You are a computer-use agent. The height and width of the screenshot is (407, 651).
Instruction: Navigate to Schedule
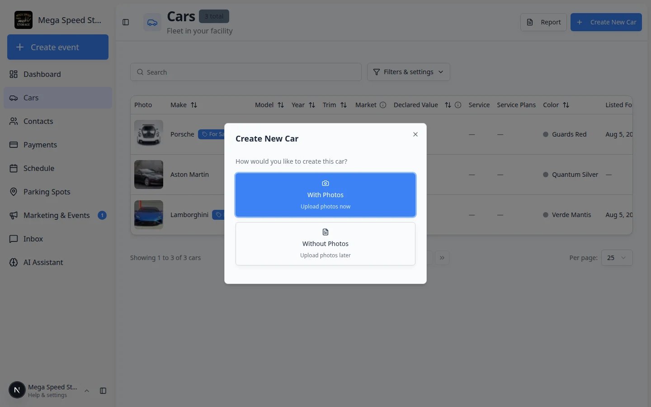(x=58, y=168)
